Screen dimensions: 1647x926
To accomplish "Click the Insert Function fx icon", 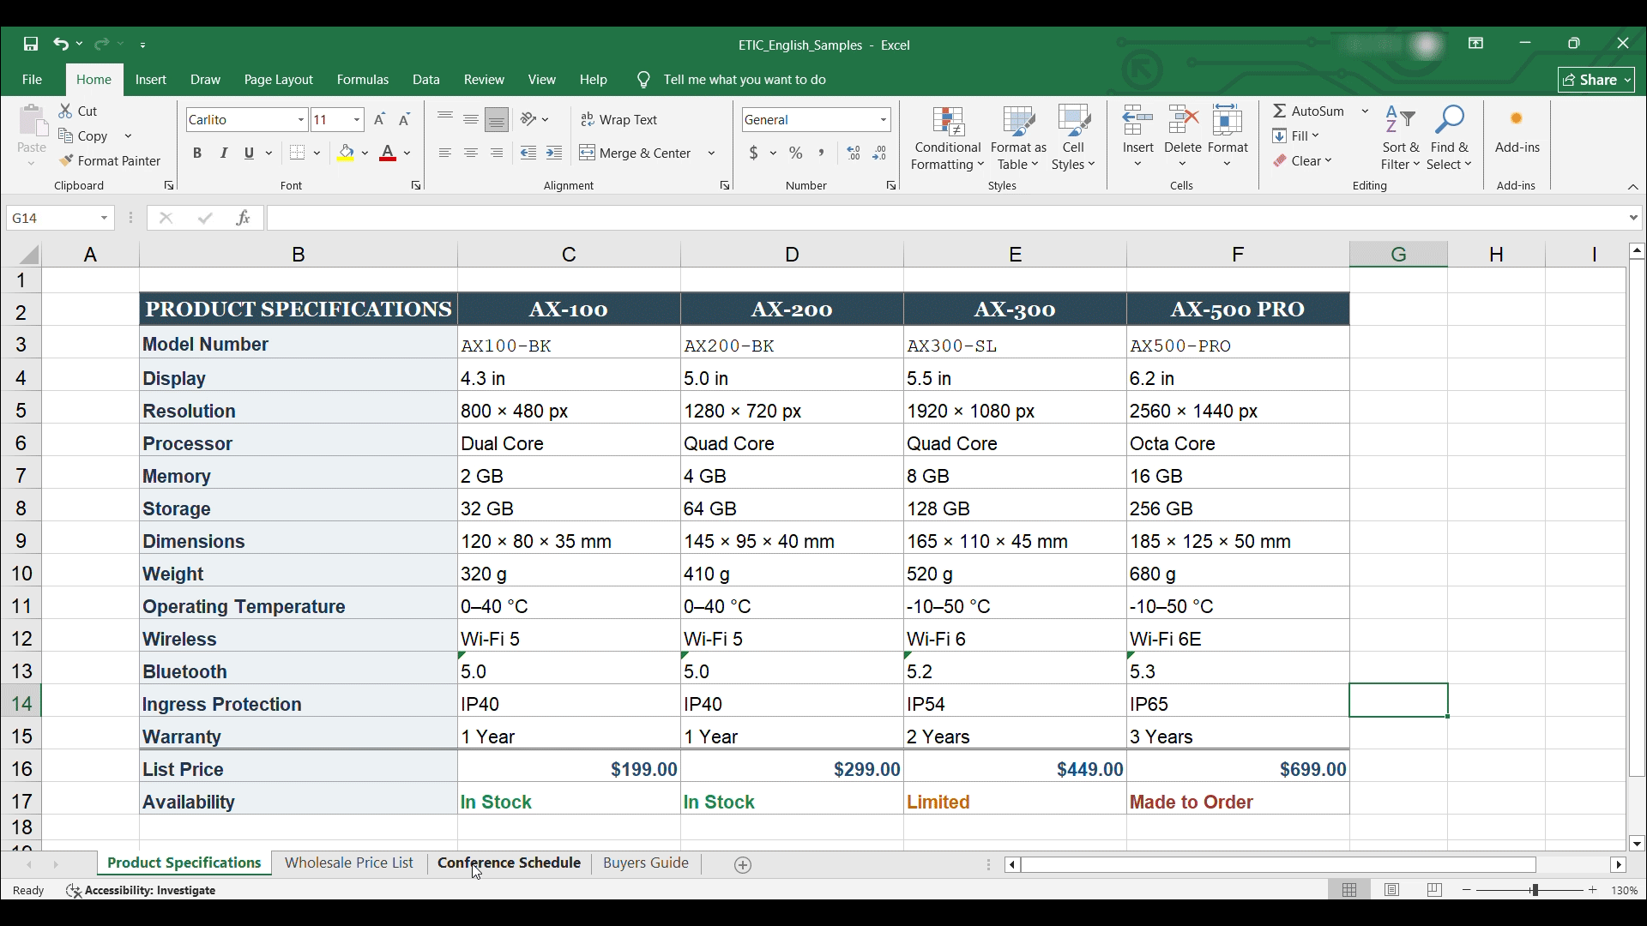I will (x=244, y=219).
